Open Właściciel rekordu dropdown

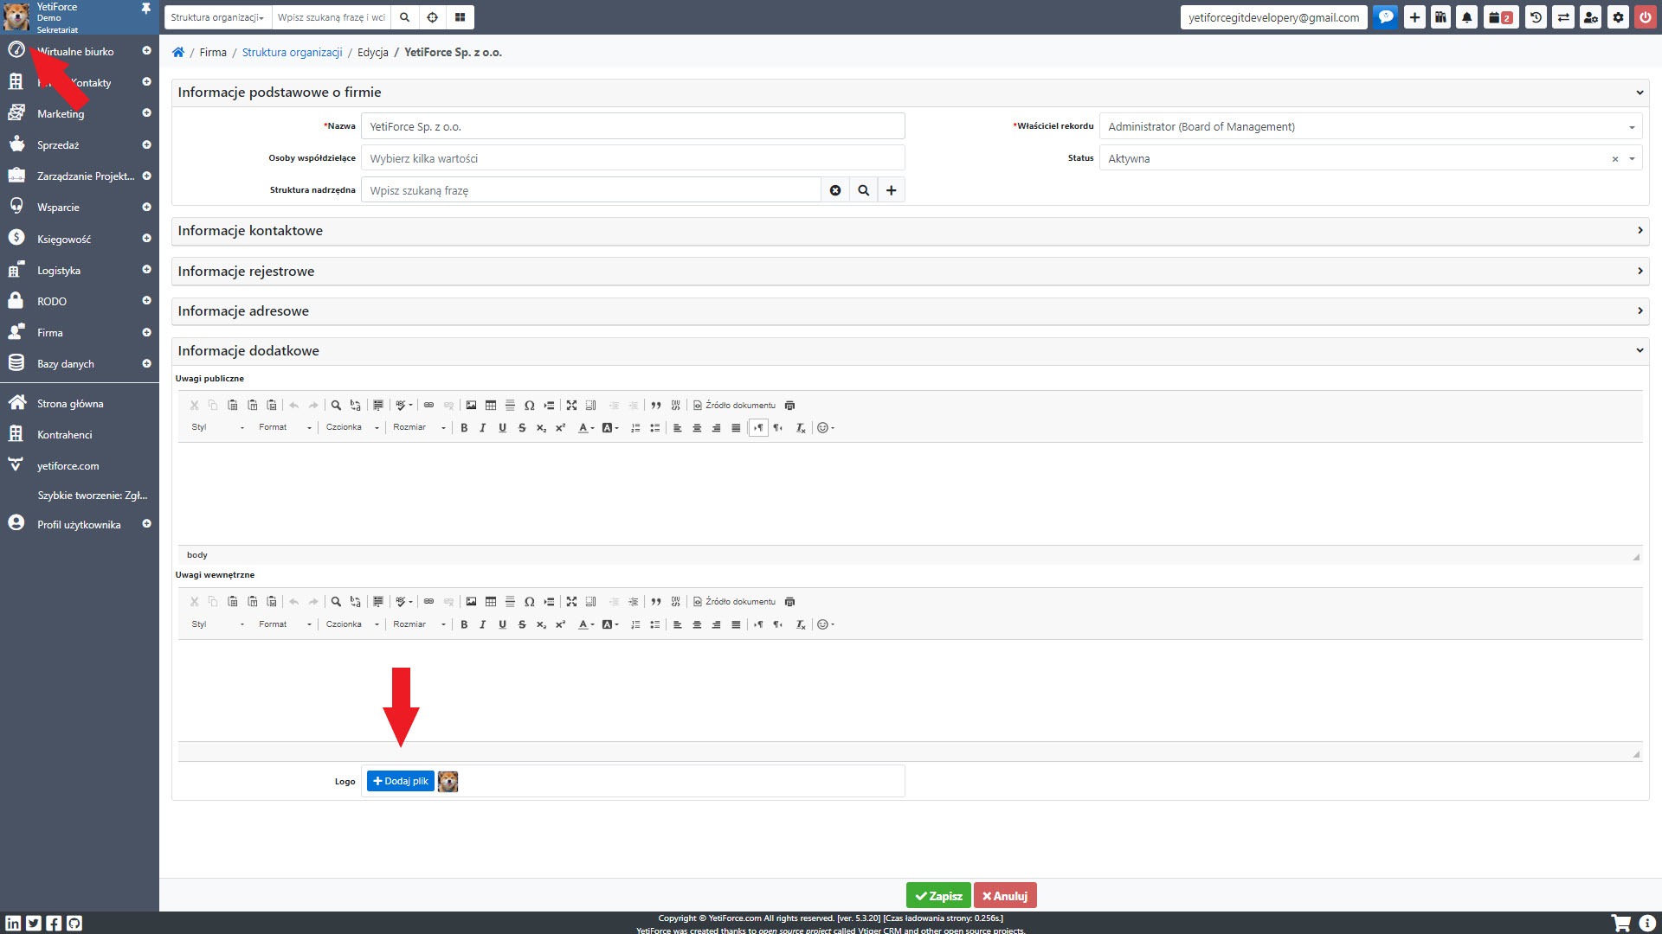[x=1370, y=126]
